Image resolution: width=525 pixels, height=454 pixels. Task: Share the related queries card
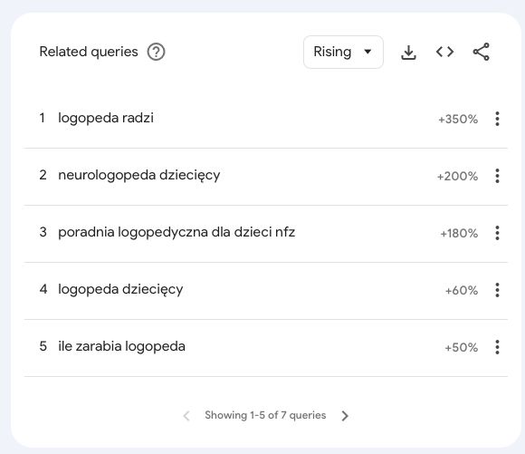click(x=482, y=52)
